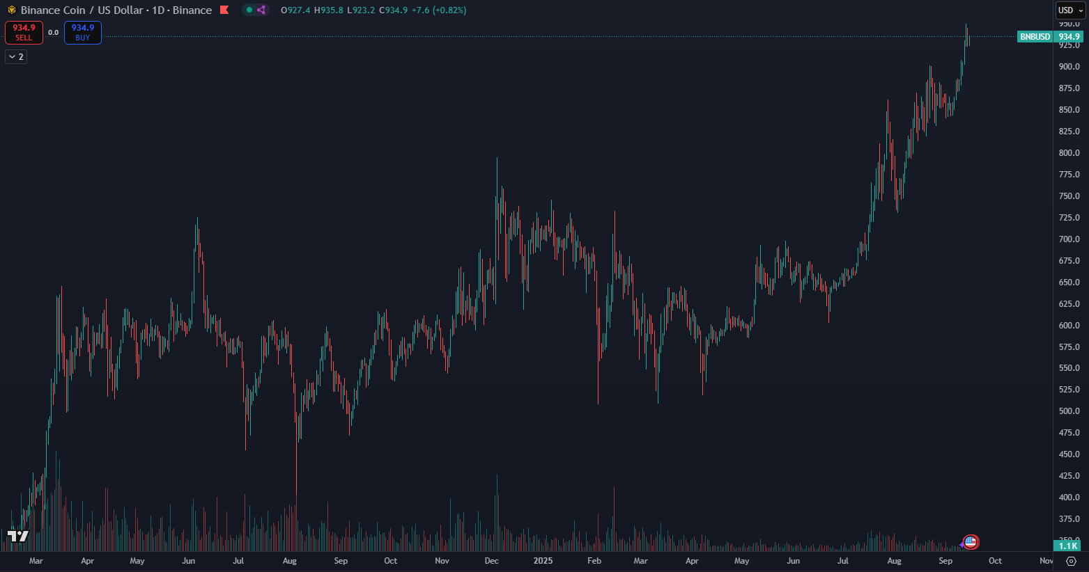Click the Jun label on time axis

pyautogui.click(x=188, y=561)
